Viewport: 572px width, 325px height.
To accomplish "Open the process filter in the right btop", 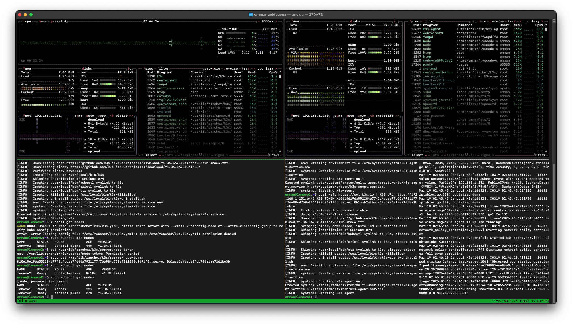I will (429, 21).
